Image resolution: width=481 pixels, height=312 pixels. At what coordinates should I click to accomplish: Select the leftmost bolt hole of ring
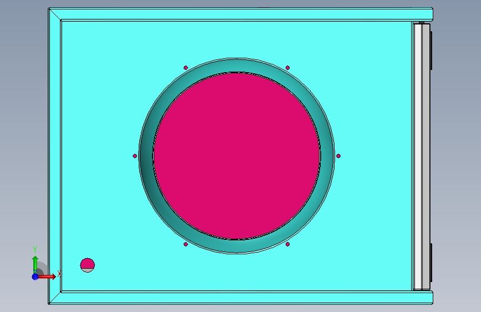click(135, 156)
